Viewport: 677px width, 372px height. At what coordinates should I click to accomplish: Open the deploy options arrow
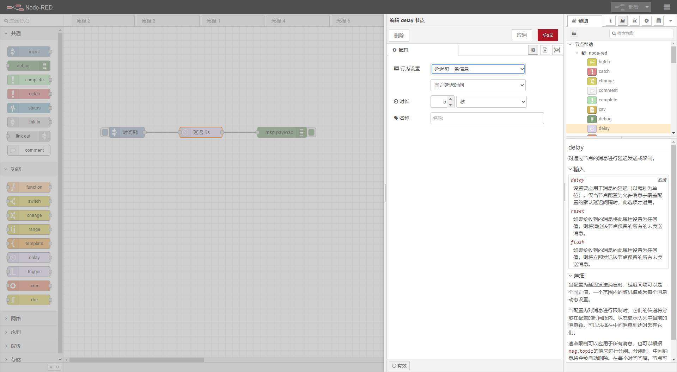point(647,7)
